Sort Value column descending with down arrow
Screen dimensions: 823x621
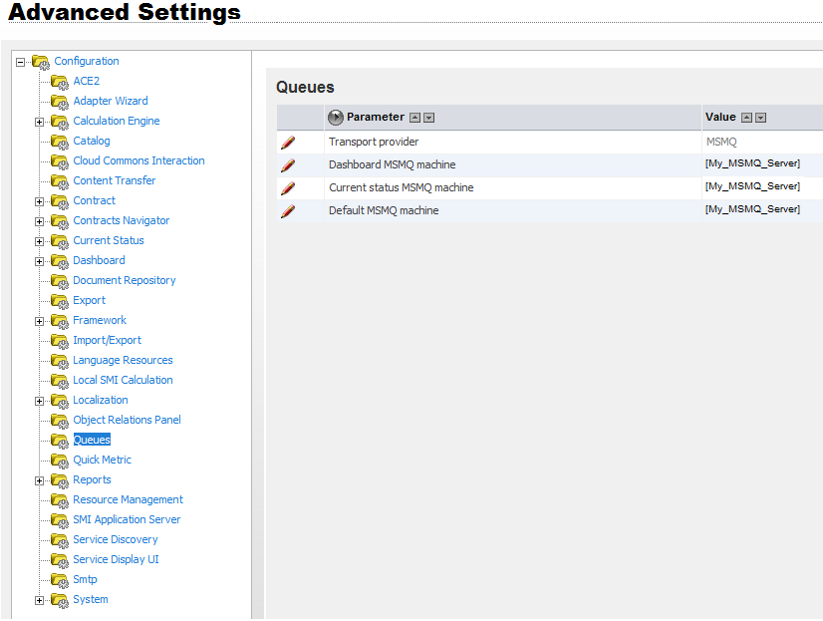point(761,118)
